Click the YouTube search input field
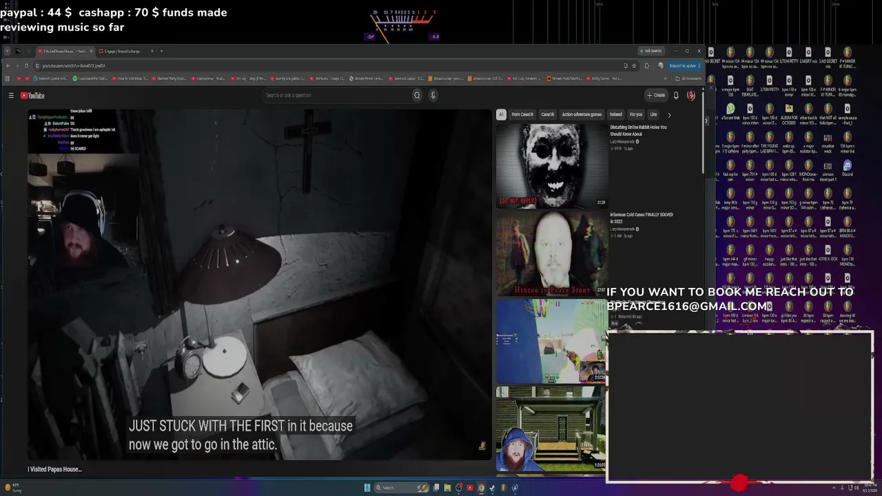The image size is (882, 496). 336,95
